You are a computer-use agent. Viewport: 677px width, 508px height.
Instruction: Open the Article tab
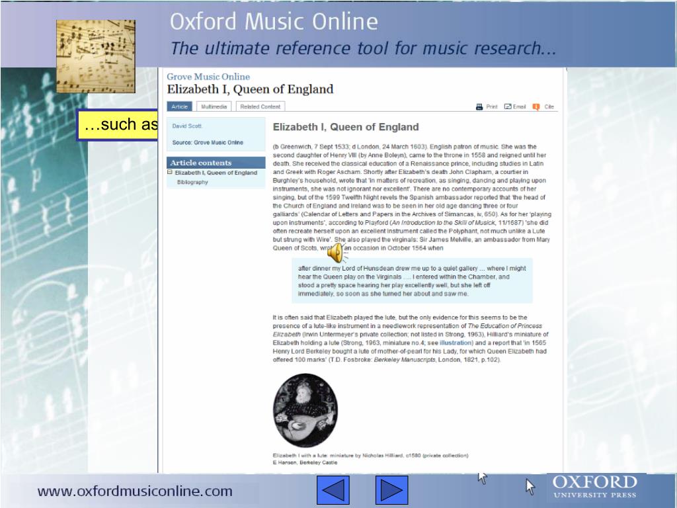click(180, 106)
